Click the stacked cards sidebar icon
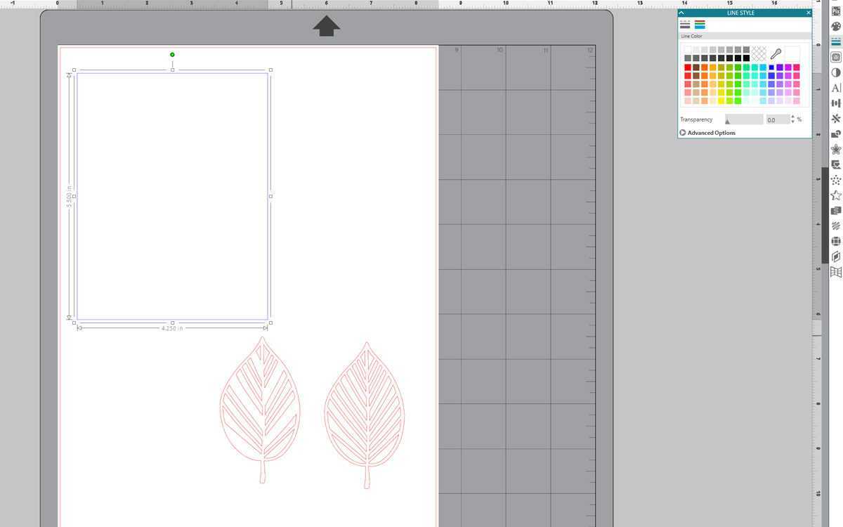Image resolution: width=843 pixels, height=527 pixels. click(x=836, y=211)
